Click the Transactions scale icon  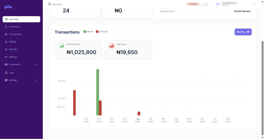[6, 34]
